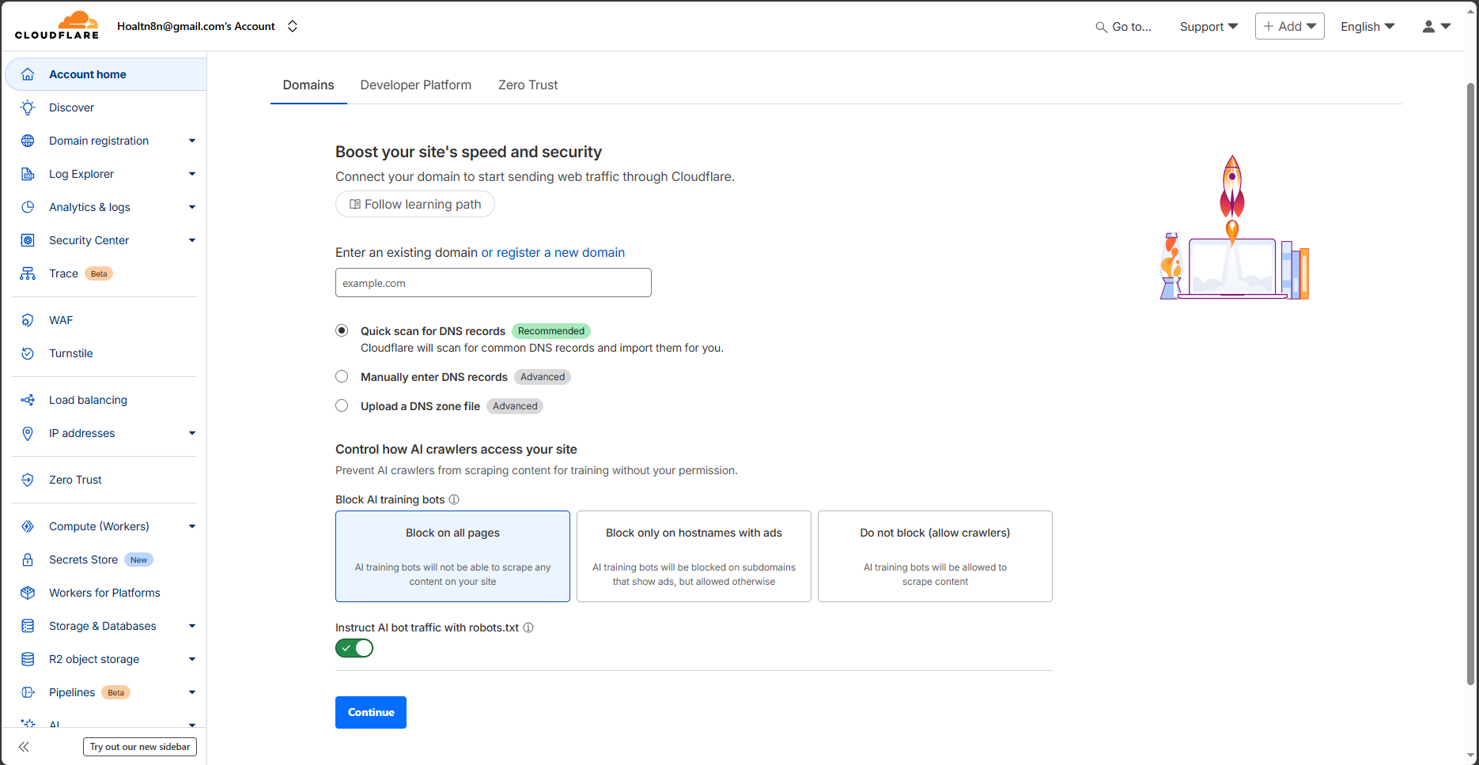Screen dimensions: 1479x765
Task: Click the WAF shield icon
Action: pyautogui.click(x=28, y=320)
